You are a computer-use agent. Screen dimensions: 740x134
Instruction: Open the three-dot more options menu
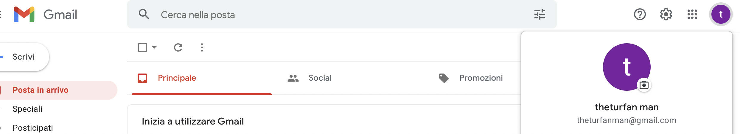202,47
